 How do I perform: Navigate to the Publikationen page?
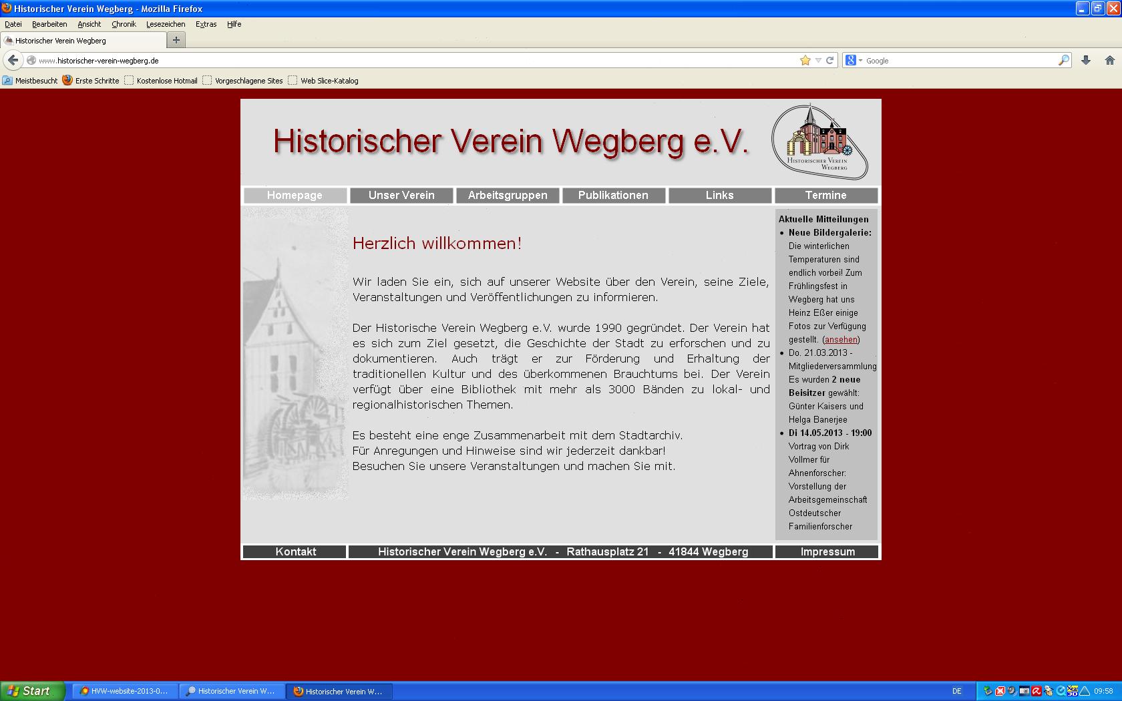613,196
